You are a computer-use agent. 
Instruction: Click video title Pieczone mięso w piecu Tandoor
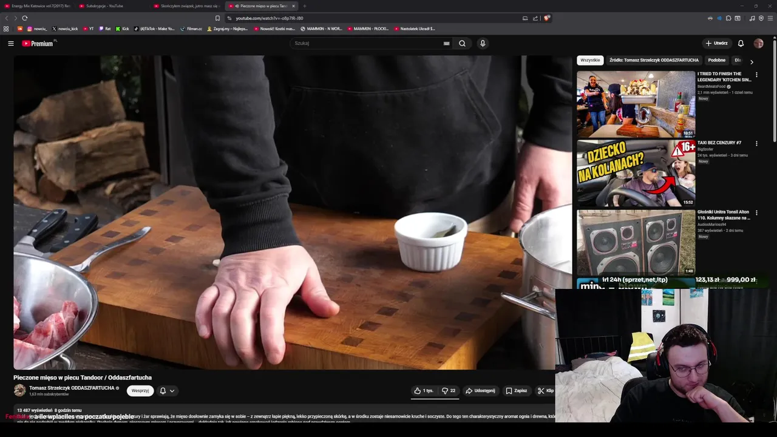coord(83,378)
